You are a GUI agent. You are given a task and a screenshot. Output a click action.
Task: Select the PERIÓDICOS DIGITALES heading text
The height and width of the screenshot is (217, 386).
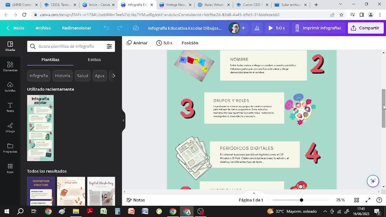click(x=247, y=148)
